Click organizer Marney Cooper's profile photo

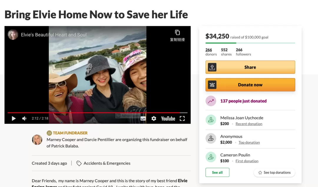(x=37, y=140)
